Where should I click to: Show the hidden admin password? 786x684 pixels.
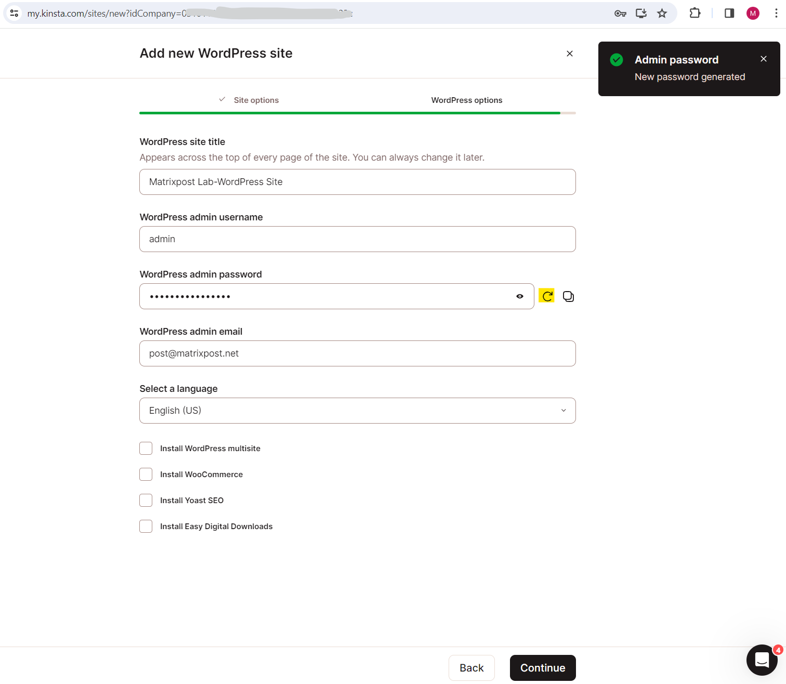point(519,296)
